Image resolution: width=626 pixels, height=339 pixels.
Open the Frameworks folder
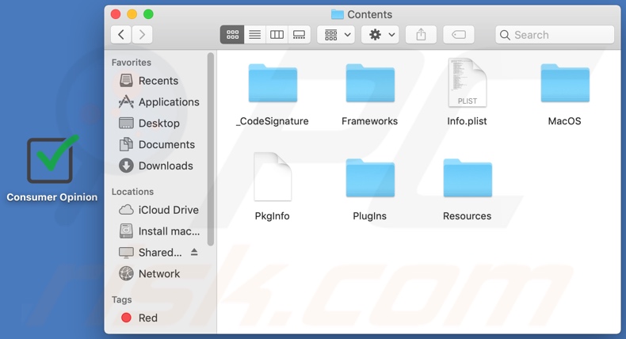370,86
